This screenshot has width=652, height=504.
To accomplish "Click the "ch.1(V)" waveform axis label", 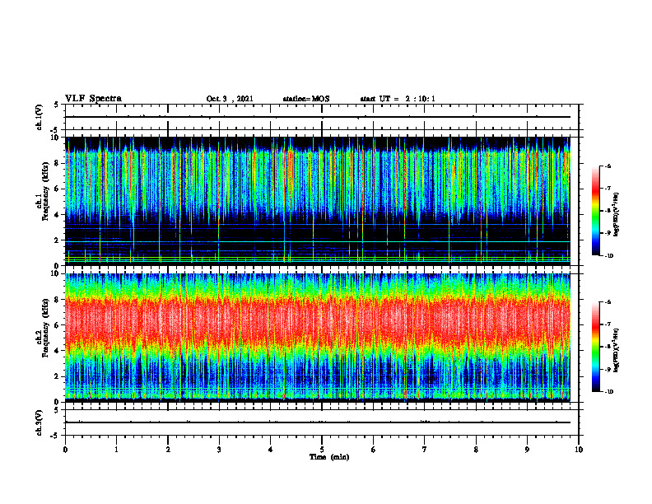I will [x=39, y=117].
